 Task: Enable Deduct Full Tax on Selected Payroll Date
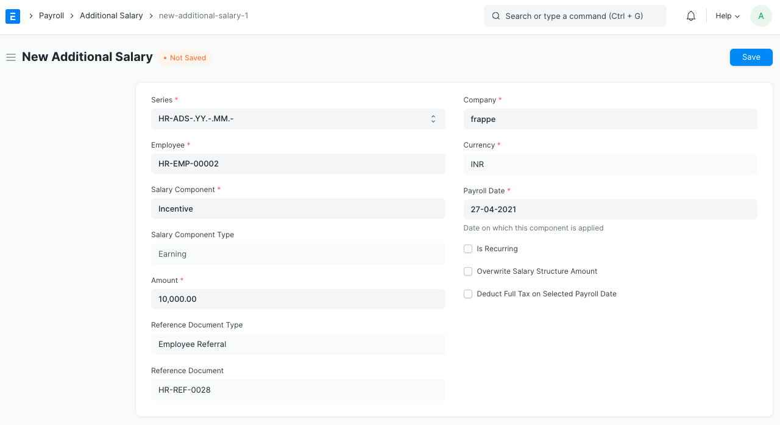468,294
